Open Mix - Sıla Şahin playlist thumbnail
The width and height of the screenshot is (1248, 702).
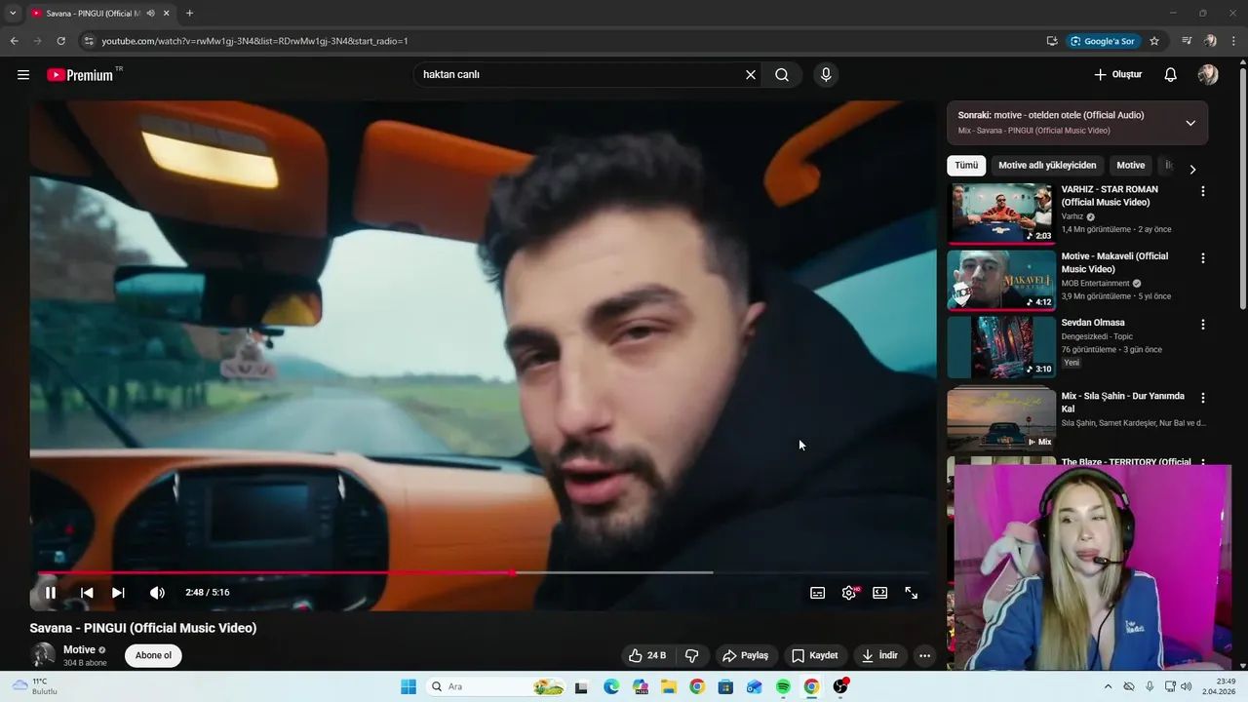(x=1001, y=418)
